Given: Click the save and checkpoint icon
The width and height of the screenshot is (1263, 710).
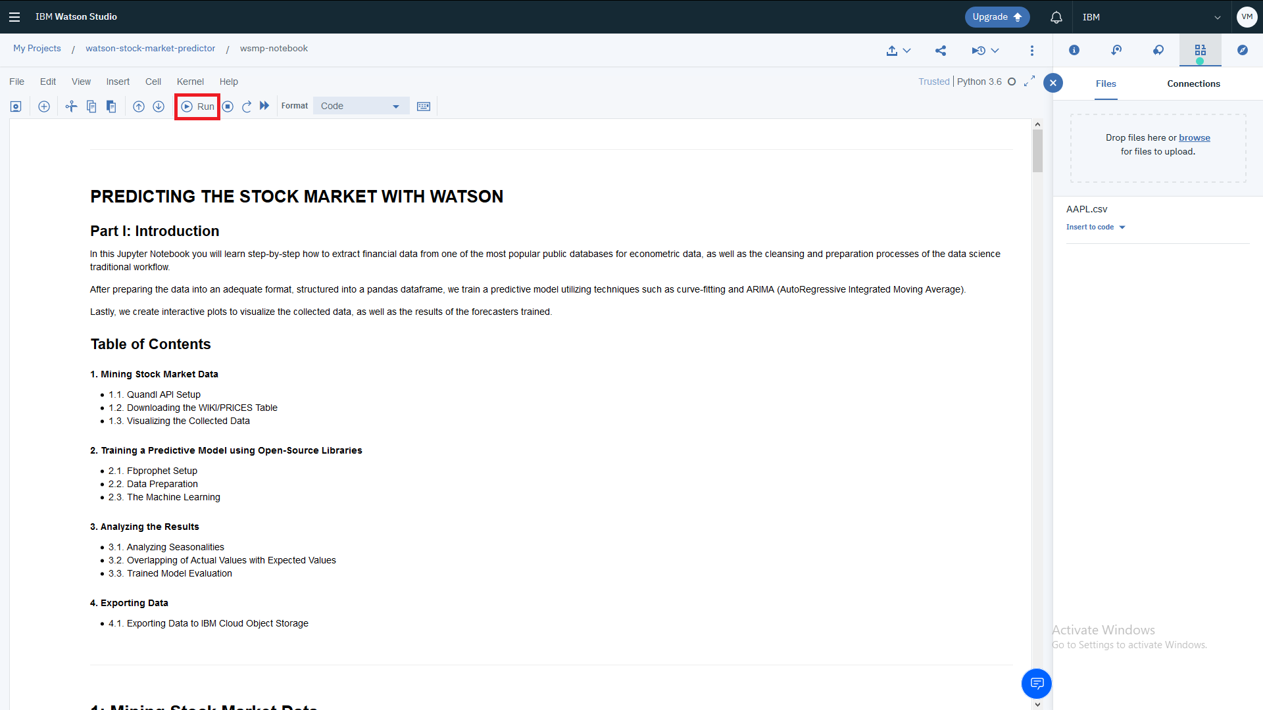Looking at the screenshot, I should pos(16,106).
